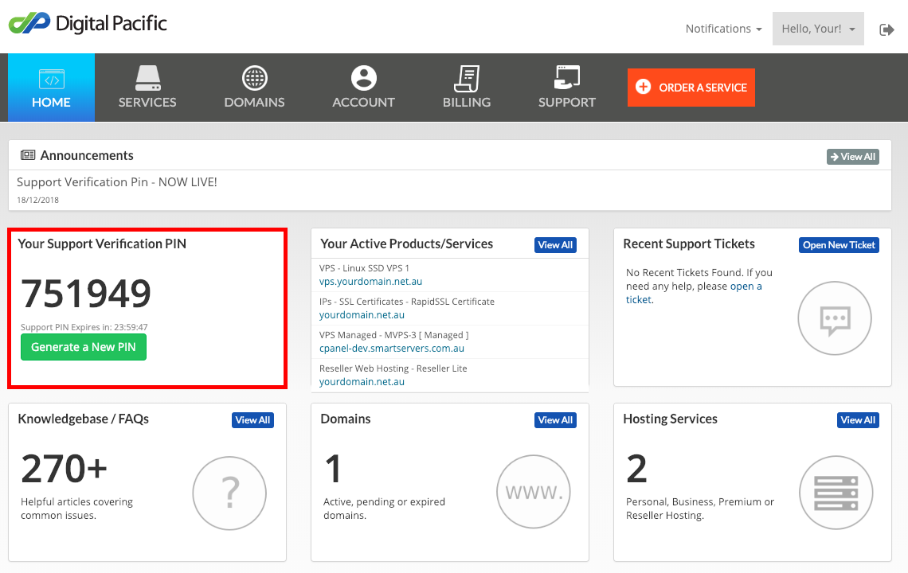The width and height of the screenshot is (908, 573).
Task: Click 'VPS - Linux SSD VPS 1' text
Action: [364, 268]
